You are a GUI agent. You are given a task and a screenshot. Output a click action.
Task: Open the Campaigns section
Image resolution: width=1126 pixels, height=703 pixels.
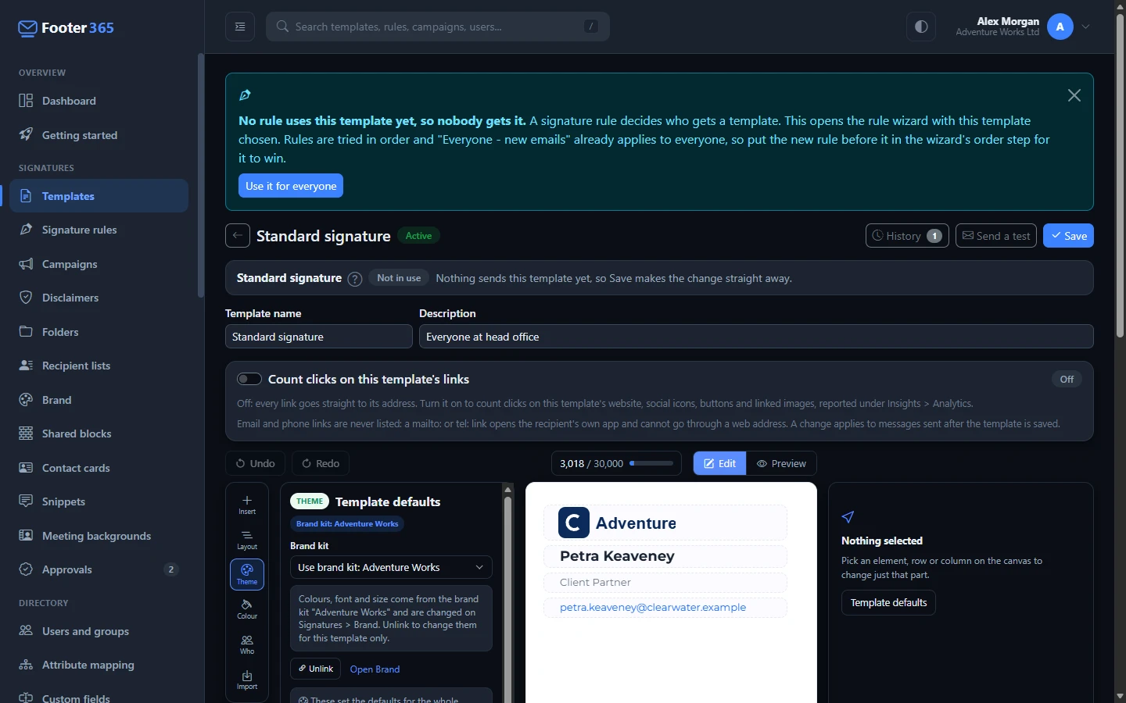[99, 264]
